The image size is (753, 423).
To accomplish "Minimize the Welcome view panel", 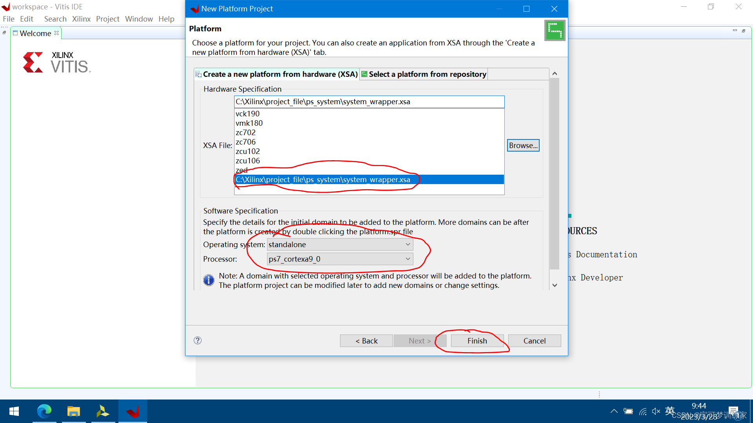I will pyautogui.click(x=735, y=31).
